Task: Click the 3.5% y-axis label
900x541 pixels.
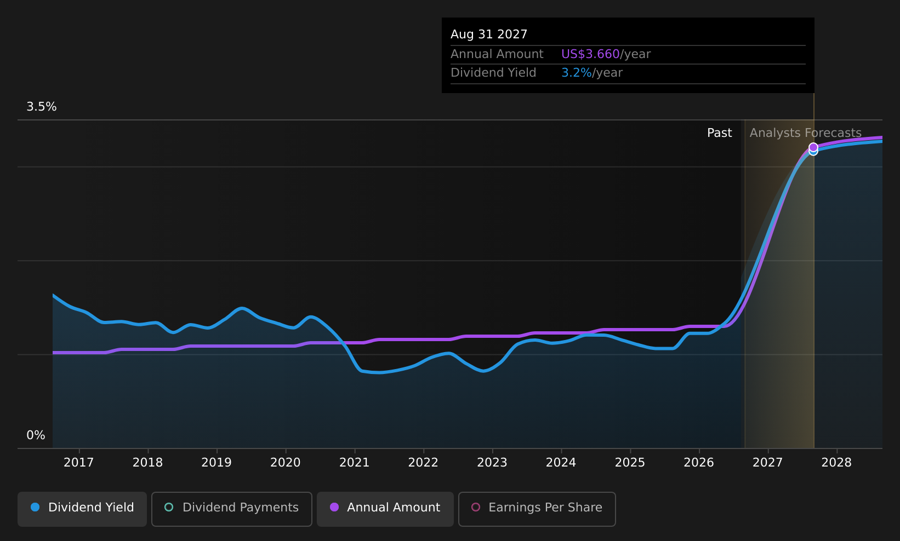Action: pos(42,107)
